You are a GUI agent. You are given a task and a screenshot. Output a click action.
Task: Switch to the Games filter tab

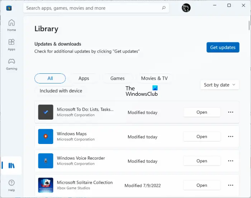coord(117,78)
